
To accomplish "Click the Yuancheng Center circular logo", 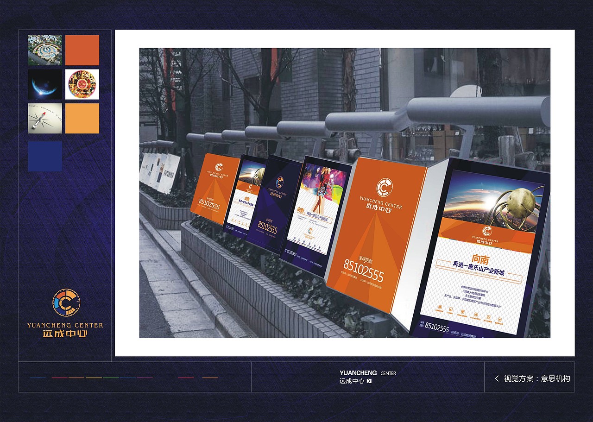I will pos(66,303).
